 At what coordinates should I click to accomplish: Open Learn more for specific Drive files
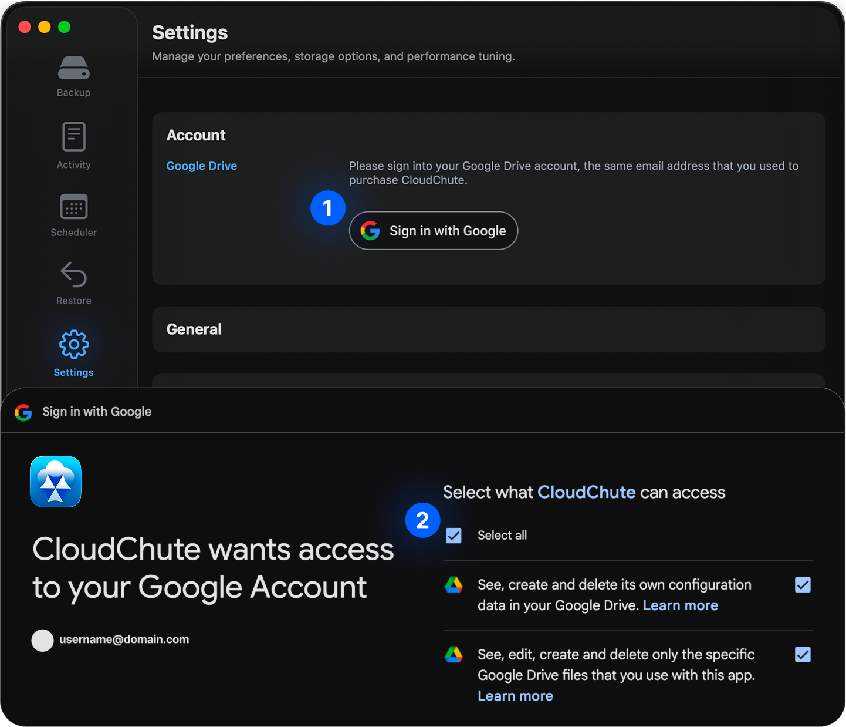[x=515, y=696]
